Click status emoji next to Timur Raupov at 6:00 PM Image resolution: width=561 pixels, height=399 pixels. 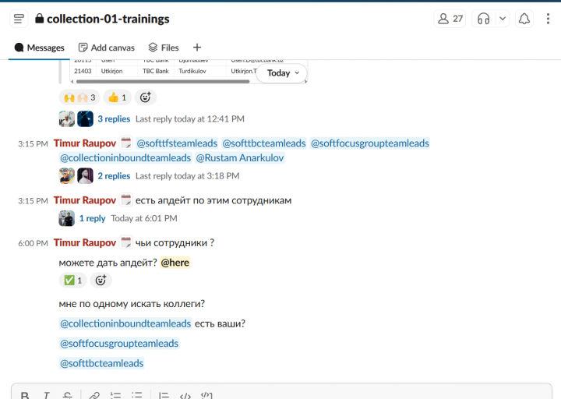(126, 242)
